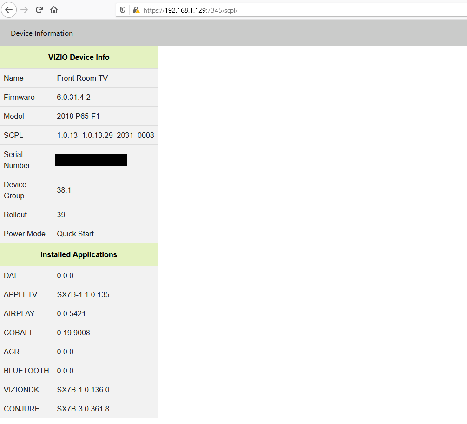This screenshot has height=424, width=467.
Task: Select COBALT version 0.19.9008
Action: [x=73, y=333]
